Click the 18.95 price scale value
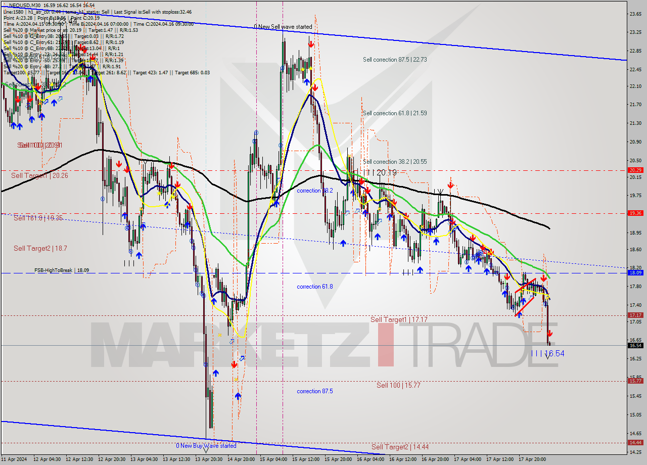The height and width of the screenshot is (465, 647). (x=635, y=233)
